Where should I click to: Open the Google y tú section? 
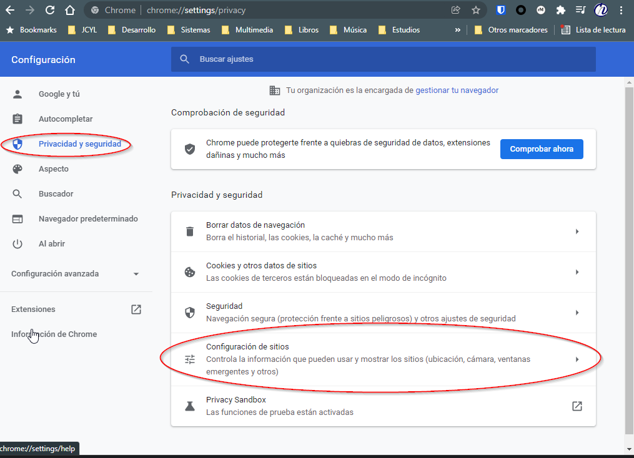[x=59, y=94]
